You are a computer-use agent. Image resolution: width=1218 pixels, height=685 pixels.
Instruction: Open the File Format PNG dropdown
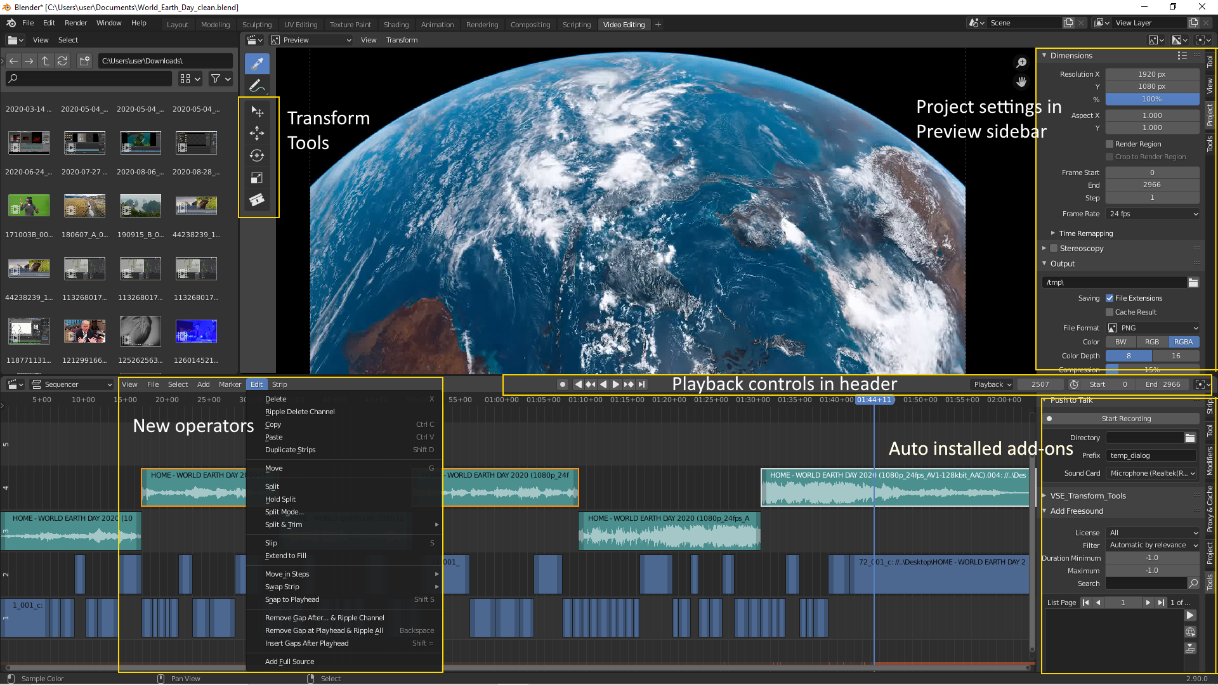[1153, 328]
